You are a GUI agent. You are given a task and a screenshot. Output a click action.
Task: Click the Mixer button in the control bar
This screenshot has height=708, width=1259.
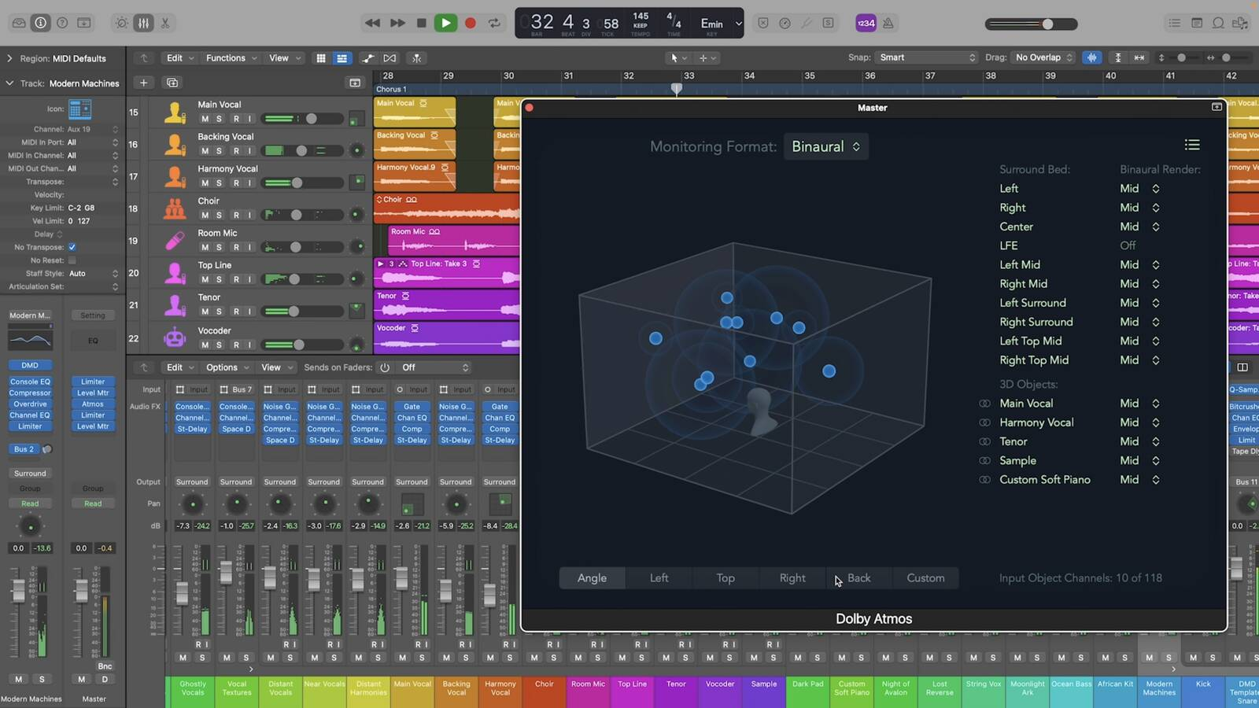click(x=143, y=23)
